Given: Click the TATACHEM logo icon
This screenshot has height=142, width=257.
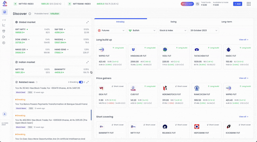Looking at the screenshot, I should [x=197, y=50].
